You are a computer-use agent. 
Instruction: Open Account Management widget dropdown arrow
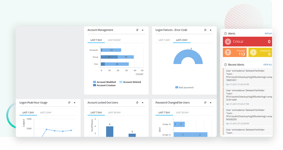pos(143,30)
